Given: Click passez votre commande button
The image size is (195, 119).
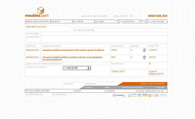Looking at the screenshot, I should (152, 84).
